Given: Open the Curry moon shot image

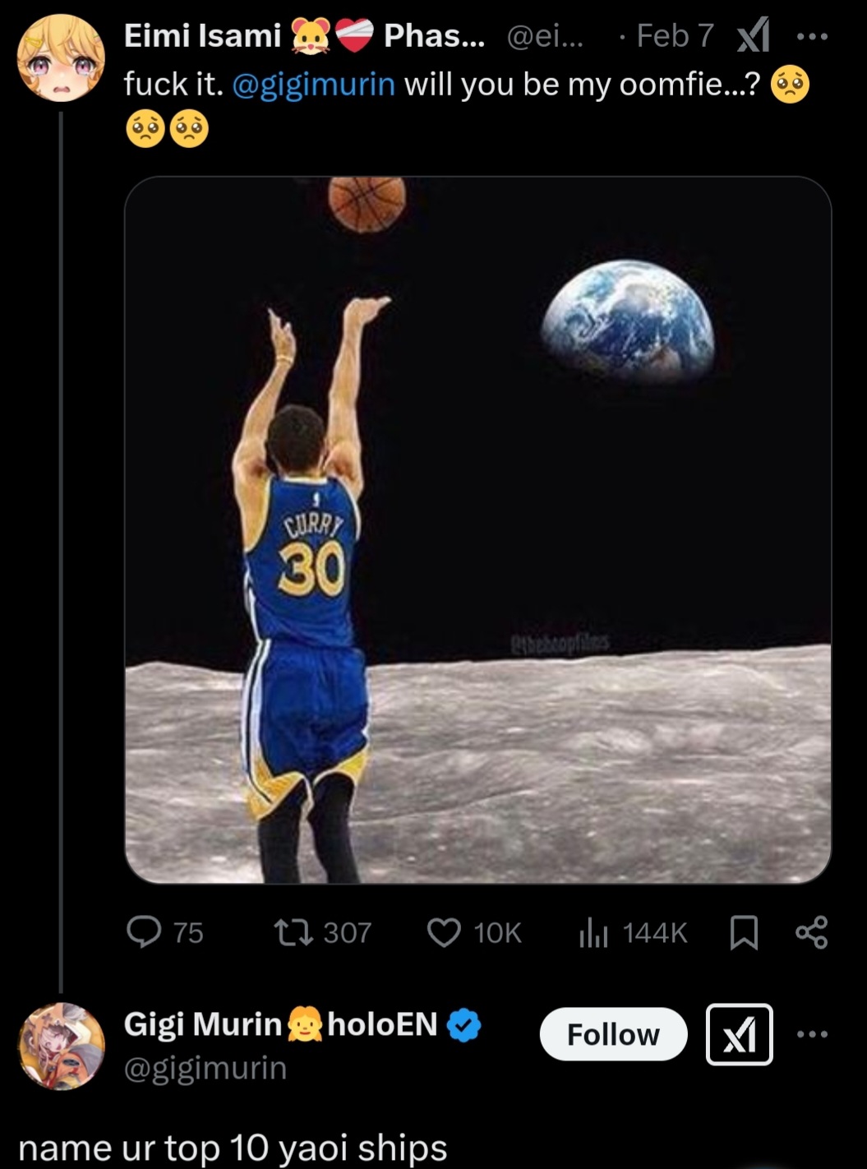Looking at the screenshot, I should point(477,530).
